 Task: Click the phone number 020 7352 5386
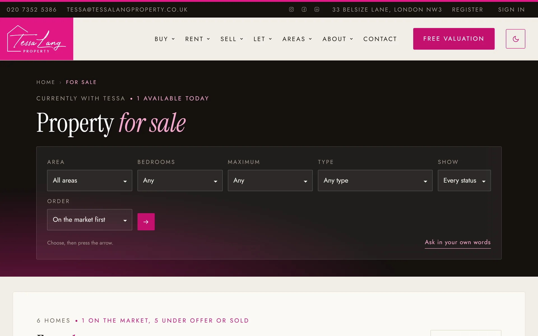32,10
